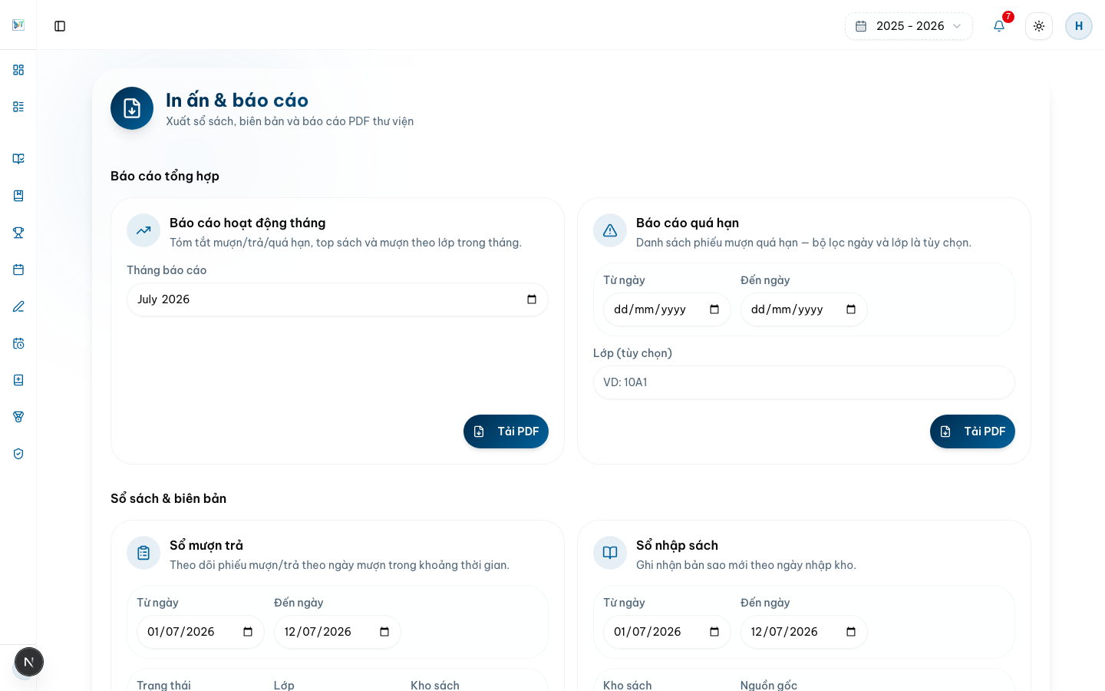Open calendar picker for Sổ nhập sách Đến ngày
The image size is (1105, 691).
click(851, 632)
